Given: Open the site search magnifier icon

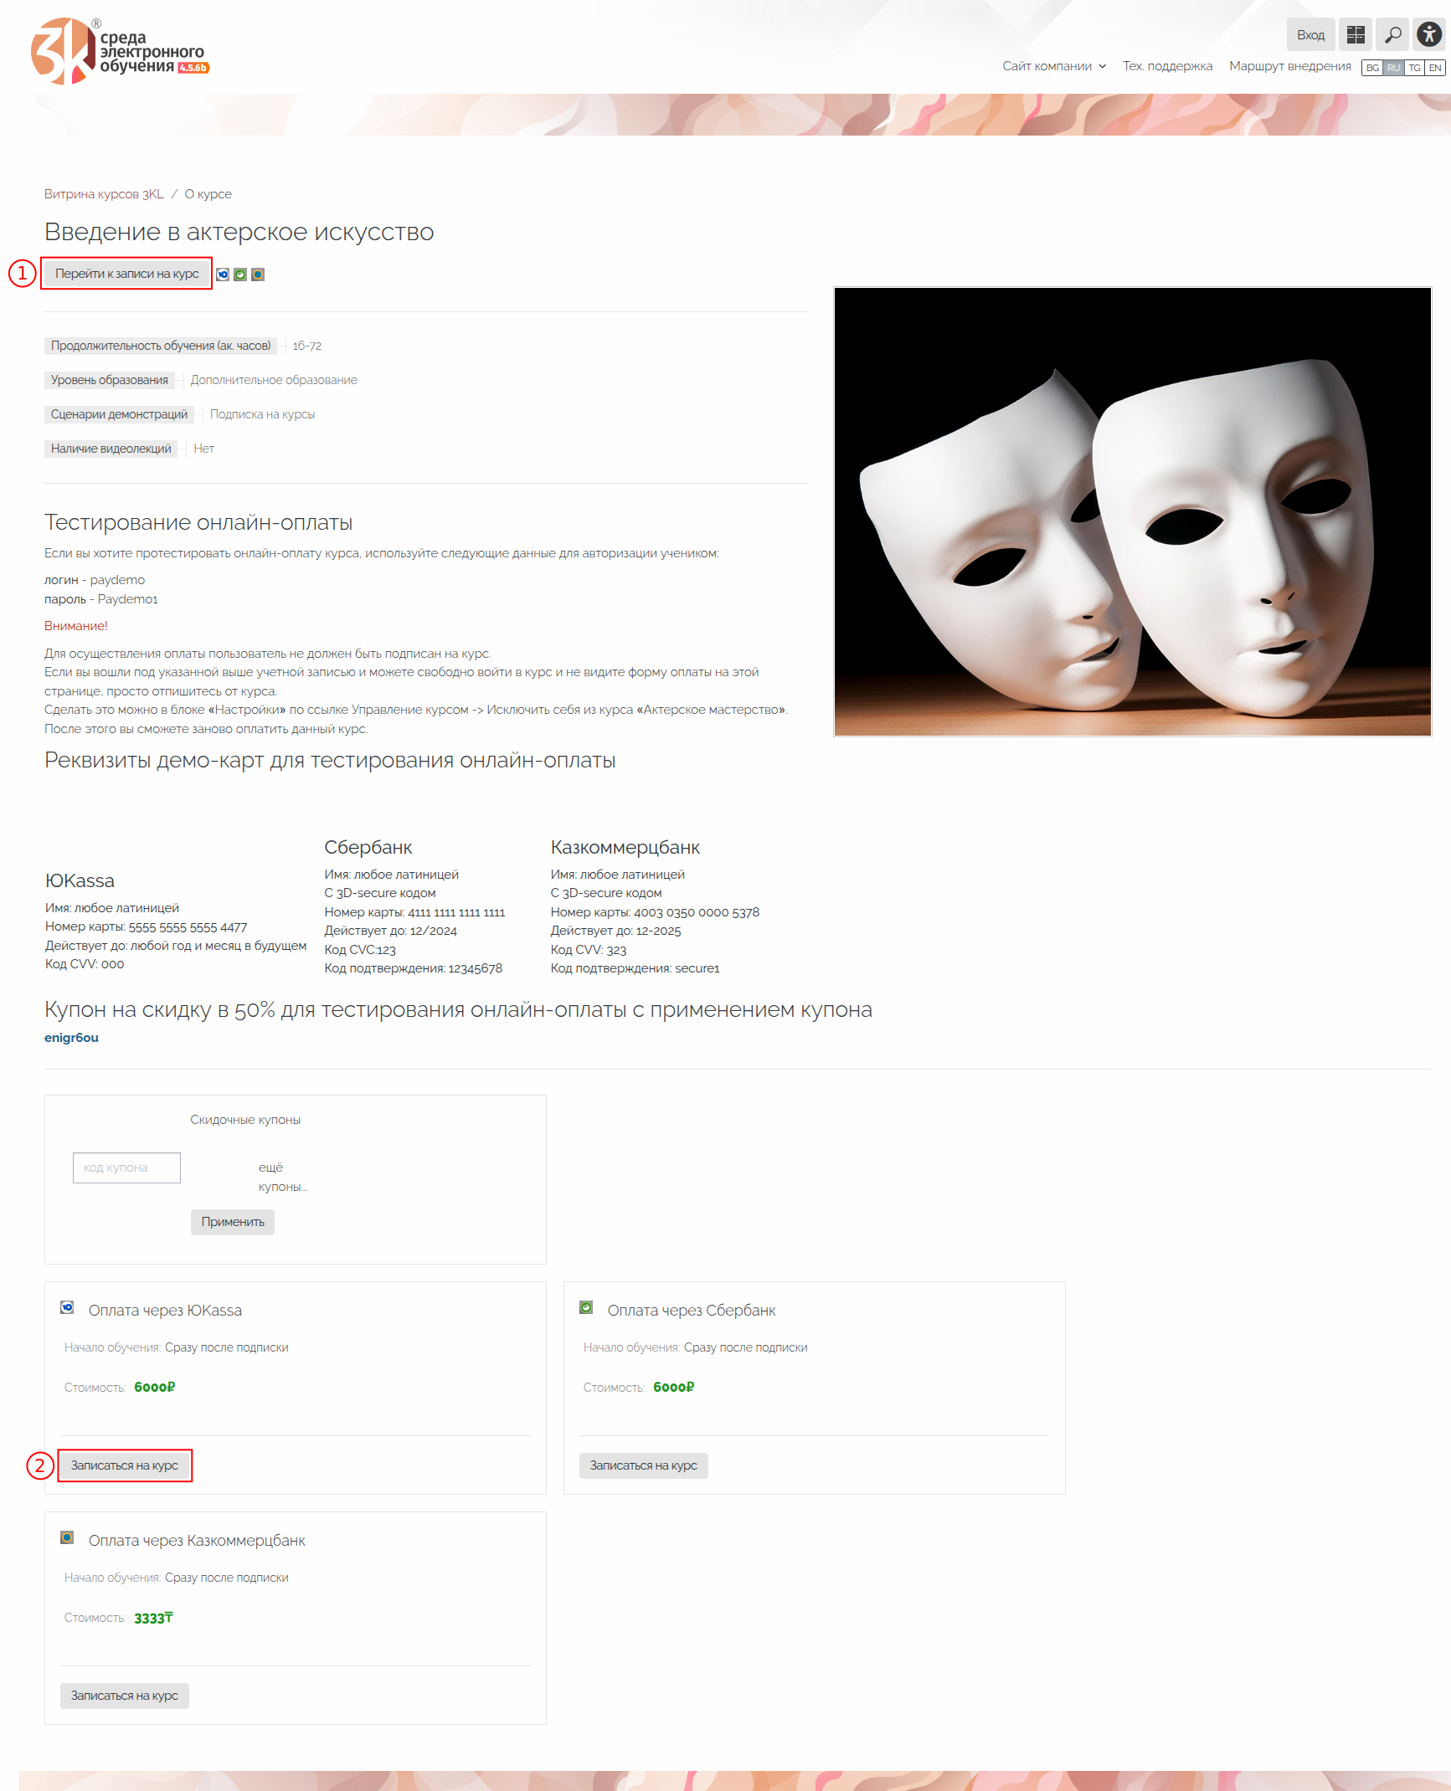Looking at the screenshot, I should pyautogui.click(x=1392, y=34).
